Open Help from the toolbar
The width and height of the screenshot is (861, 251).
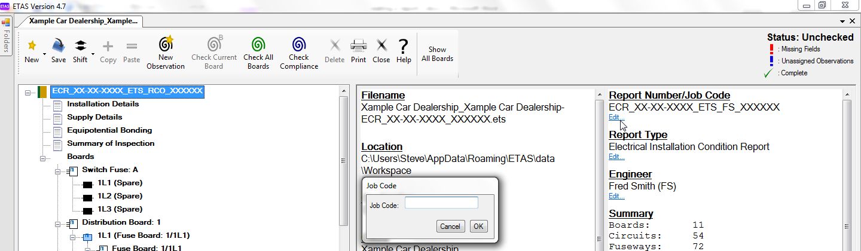(404, 51)
